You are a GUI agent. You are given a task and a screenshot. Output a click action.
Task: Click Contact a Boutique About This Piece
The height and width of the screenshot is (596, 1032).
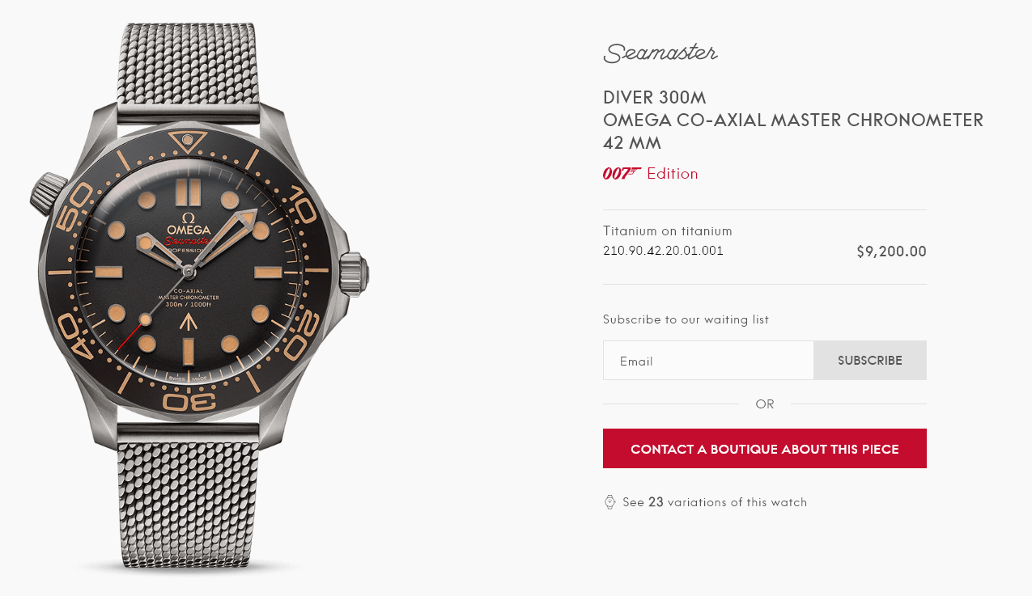point(765,449)
